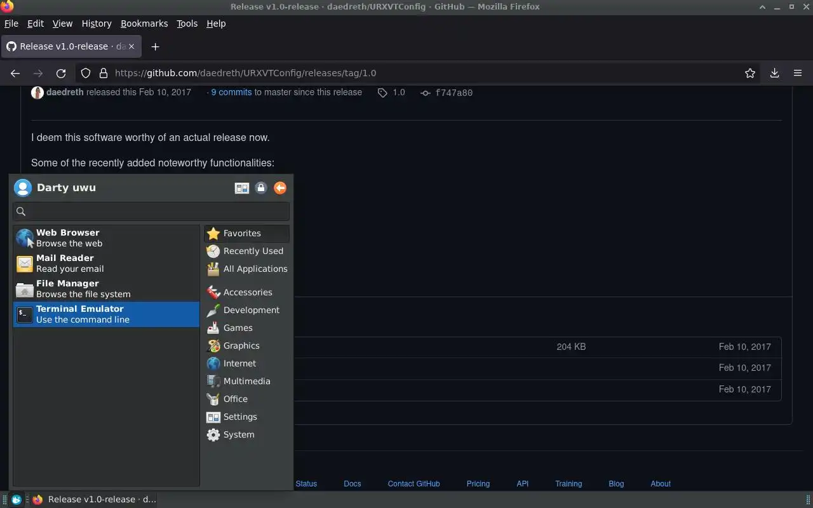The image size is (813, 508).
Task: Open Firefox hamburger menu
Action: 798,73
